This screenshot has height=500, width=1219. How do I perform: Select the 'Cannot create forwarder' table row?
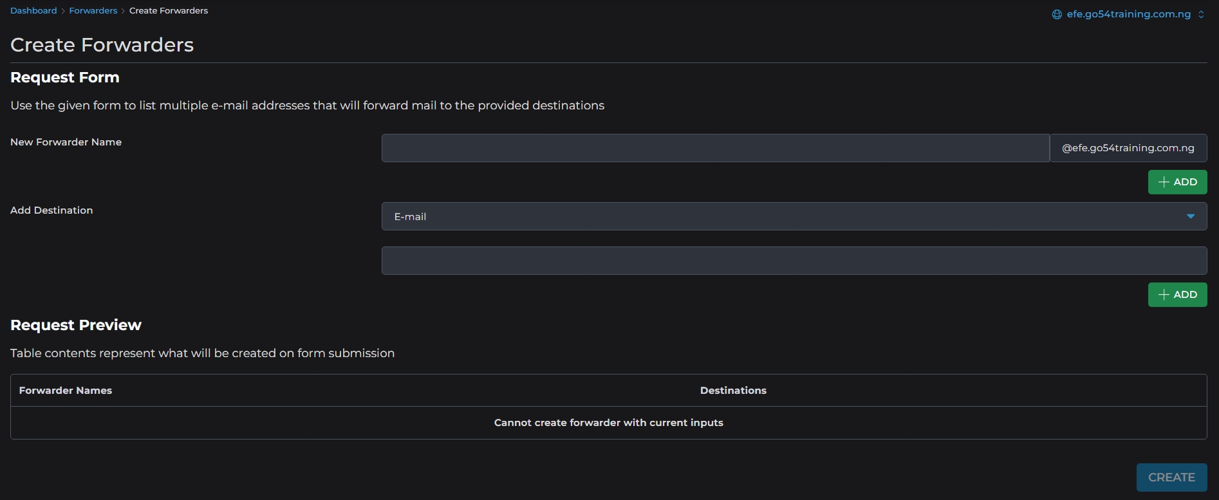608,423
